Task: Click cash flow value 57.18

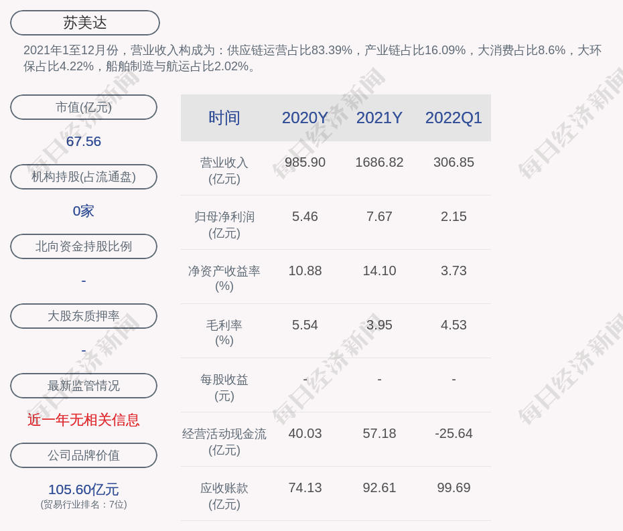Action: (x=379, y=433)
